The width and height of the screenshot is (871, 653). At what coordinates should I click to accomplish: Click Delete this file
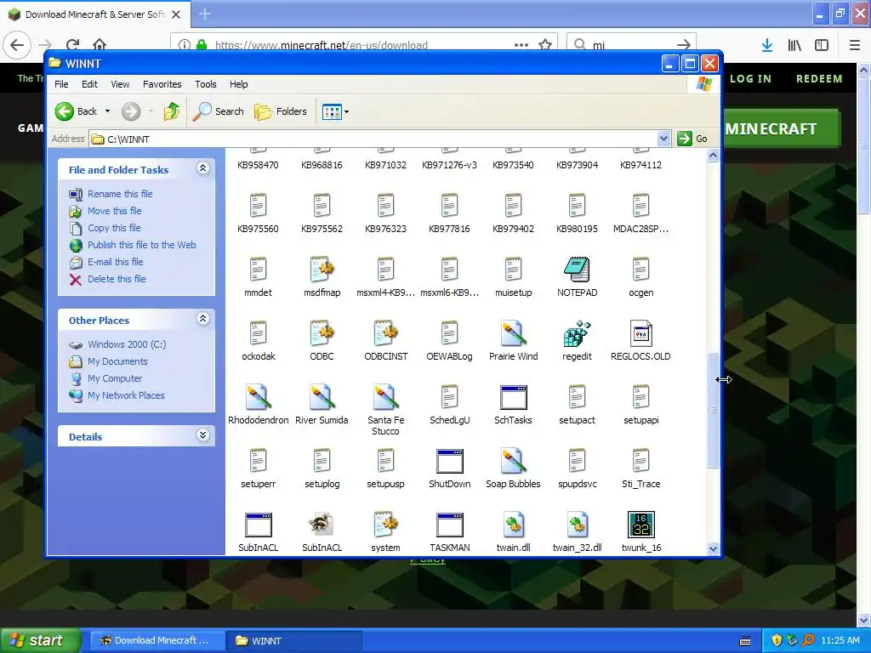pos(117,279)
